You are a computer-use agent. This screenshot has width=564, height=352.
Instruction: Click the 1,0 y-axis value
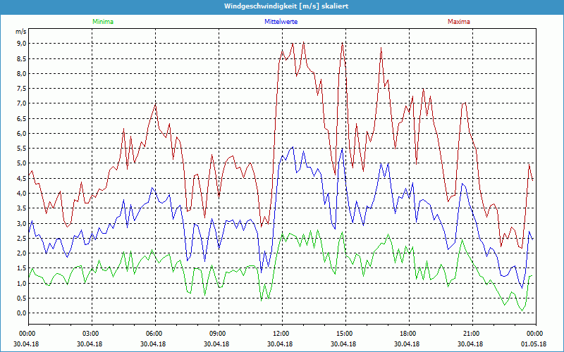(22, 283)
